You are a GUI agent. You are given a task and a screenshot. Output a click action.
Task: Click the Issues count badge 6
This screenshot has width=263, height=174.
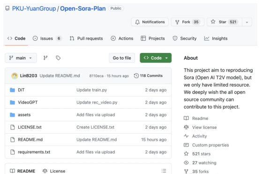coord(59,38)
